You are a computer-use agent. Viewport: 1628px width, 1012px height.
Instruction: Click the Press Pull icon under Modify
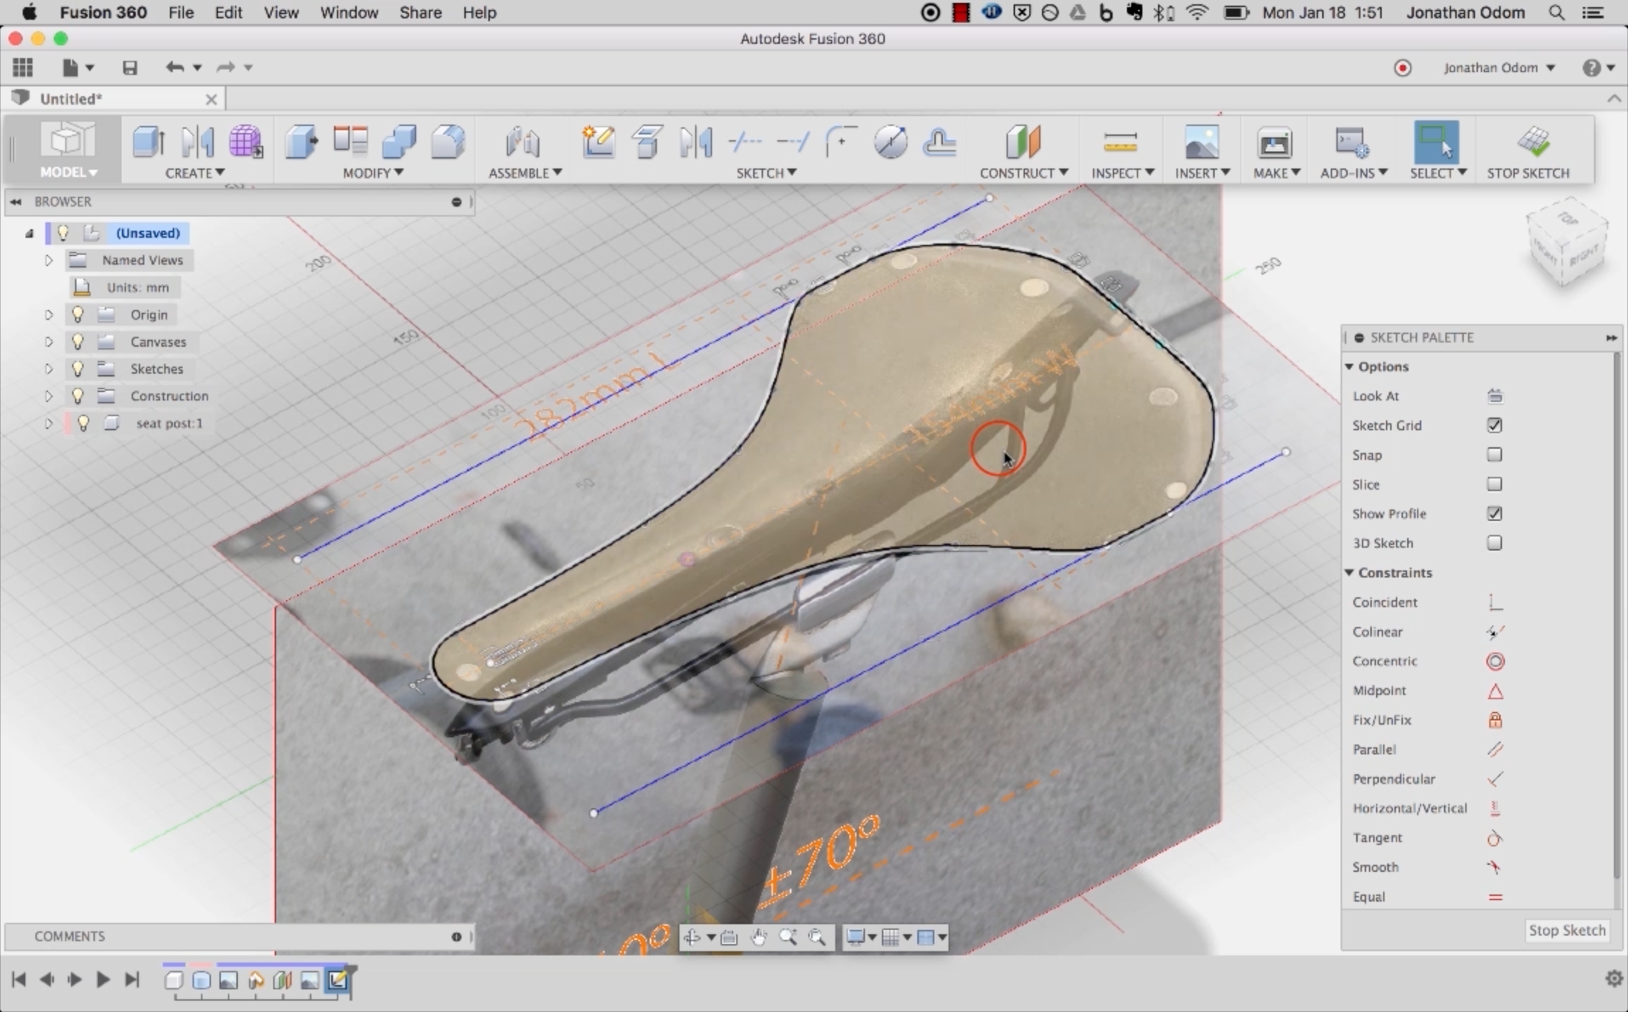(x=302, y=142)
